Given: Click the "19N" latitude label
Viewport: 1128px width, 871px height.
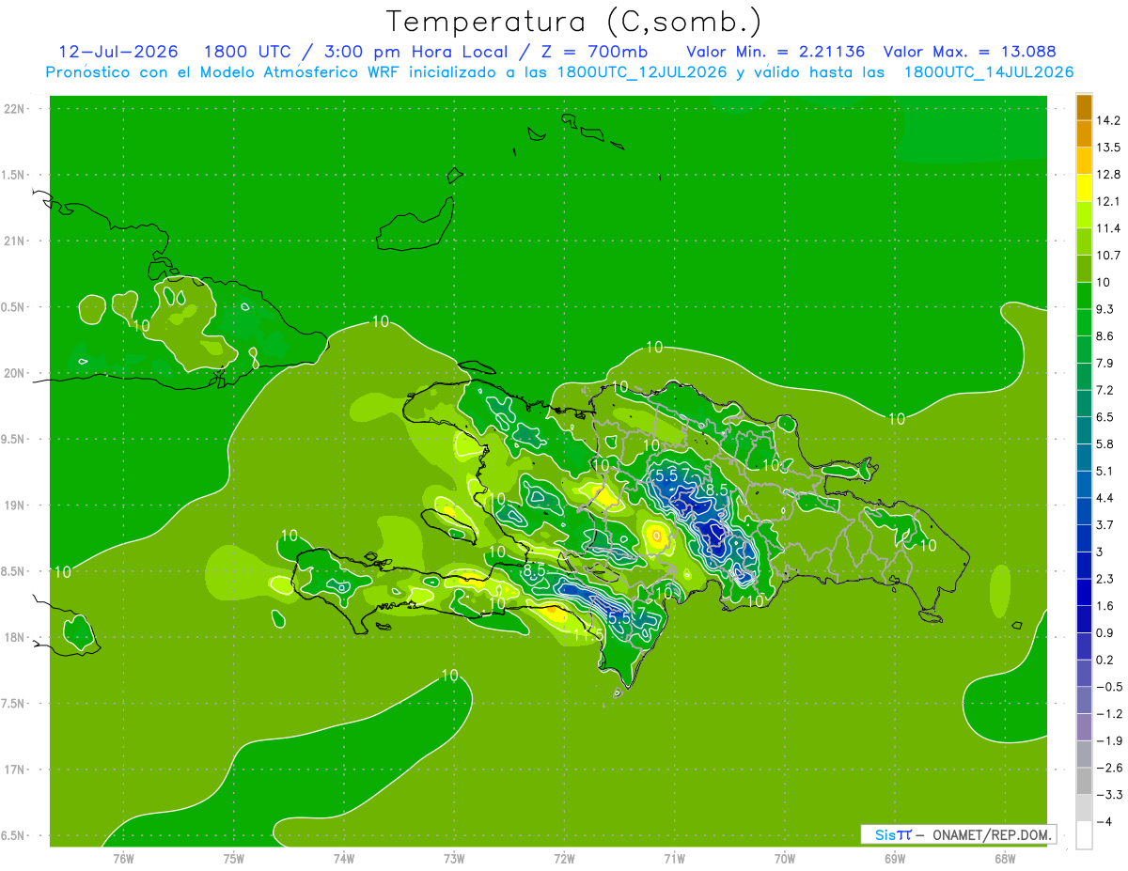Looking at the screenshot, I should [16, 505].
